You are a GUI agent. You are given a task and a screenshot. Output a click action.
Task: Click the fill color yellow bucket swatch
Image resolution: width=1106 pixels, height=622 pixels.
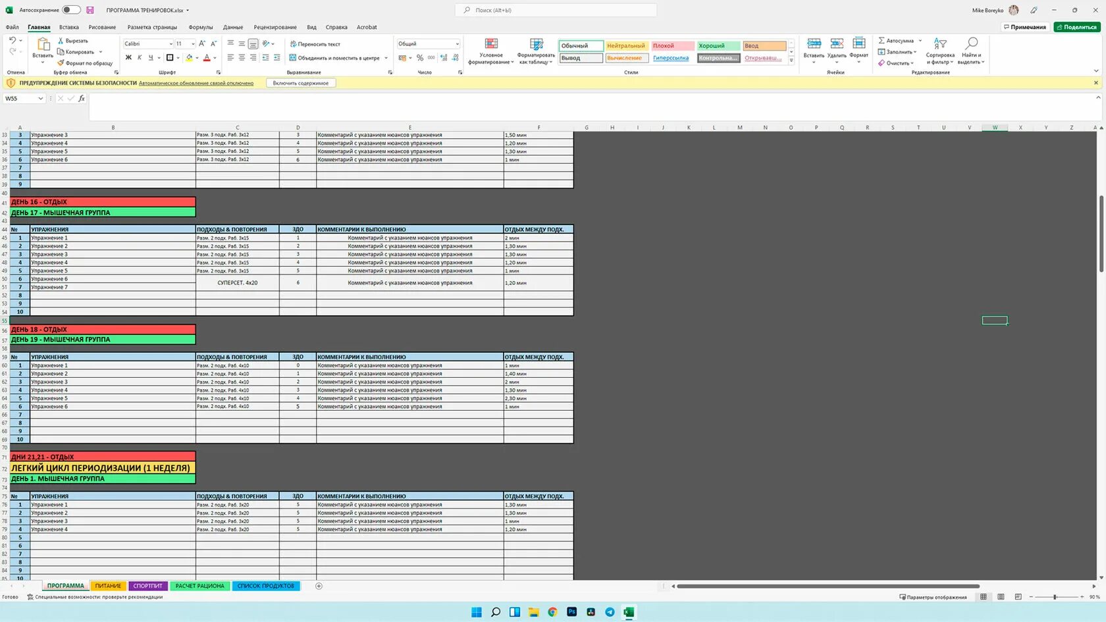coord(189,58)
